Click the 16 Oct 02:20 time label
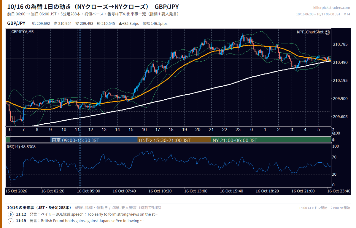356x228 pixels. (53, 191)
